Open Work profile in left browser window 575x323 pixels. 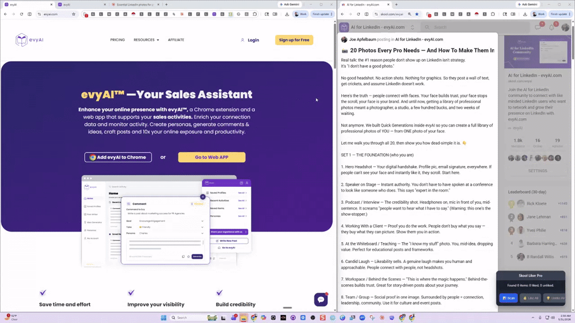point(300,14)
